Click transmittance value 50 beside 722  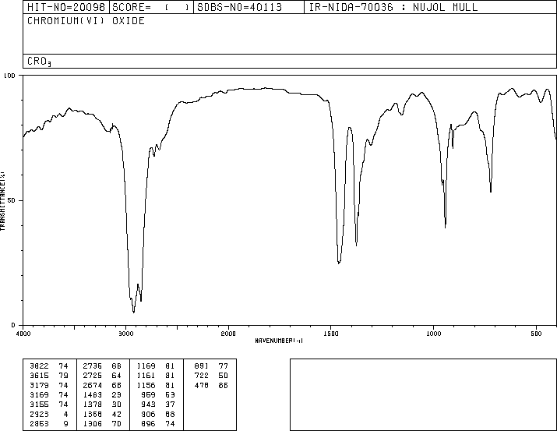223,376
